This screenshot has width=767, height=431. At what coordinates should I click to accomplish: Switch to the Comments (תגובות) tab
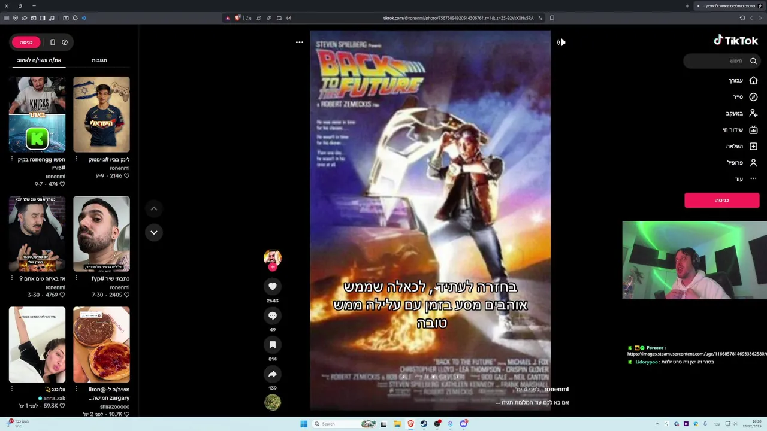point(99,60)
